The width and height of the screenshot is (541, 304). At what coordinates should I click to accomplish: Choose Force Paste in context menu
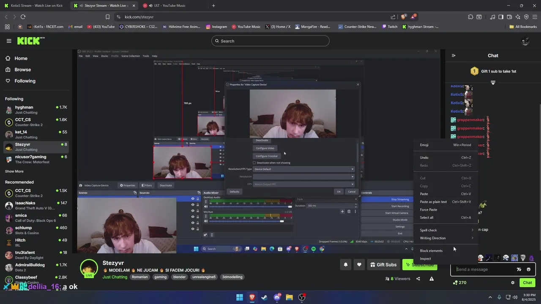pyautogui.click(x=446, y=209)
